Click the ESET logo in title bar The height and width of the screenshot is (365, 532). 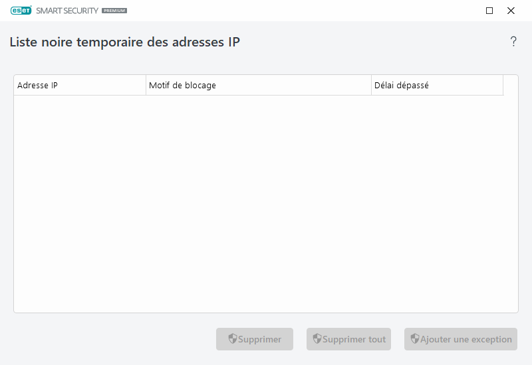pos(21,11)
